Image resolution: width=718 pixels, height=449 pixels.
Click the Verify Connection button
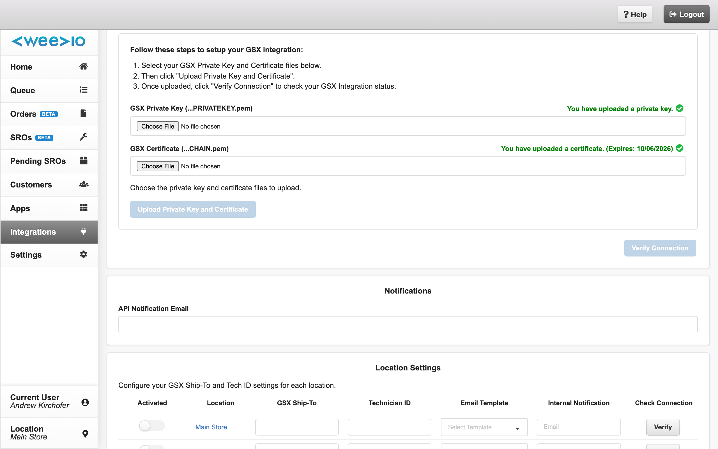click(660, 248)
